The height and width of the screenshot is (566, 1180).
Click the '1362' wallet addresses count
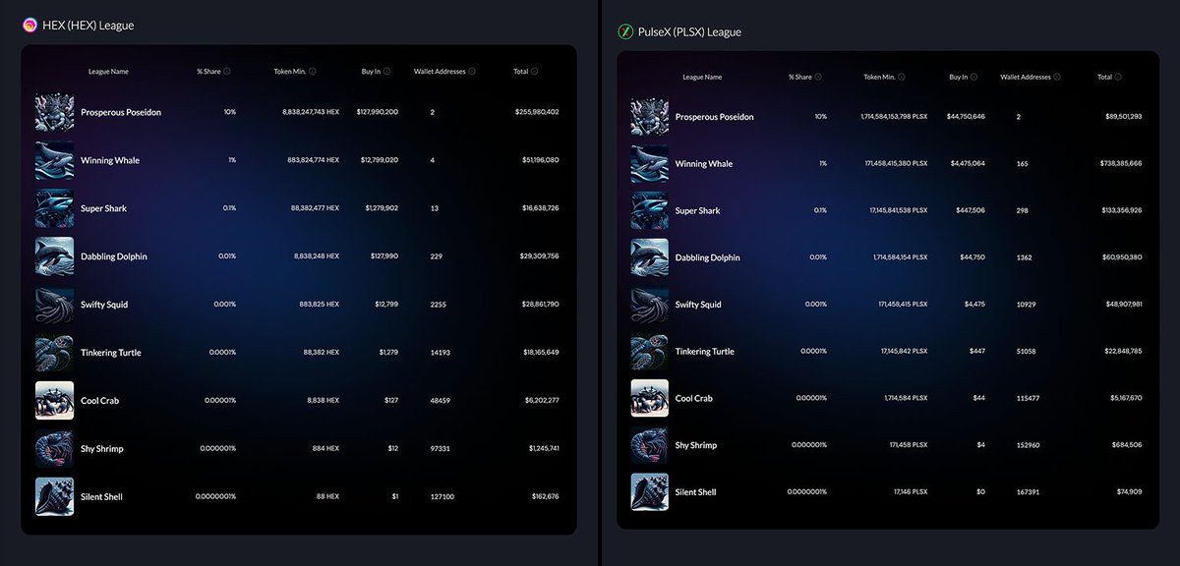point(1025,257)
